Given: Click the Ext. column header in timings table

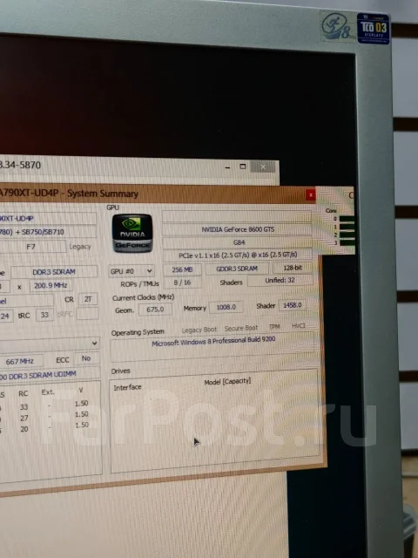Looking at the screenshot, I should [x=48, y=391].
